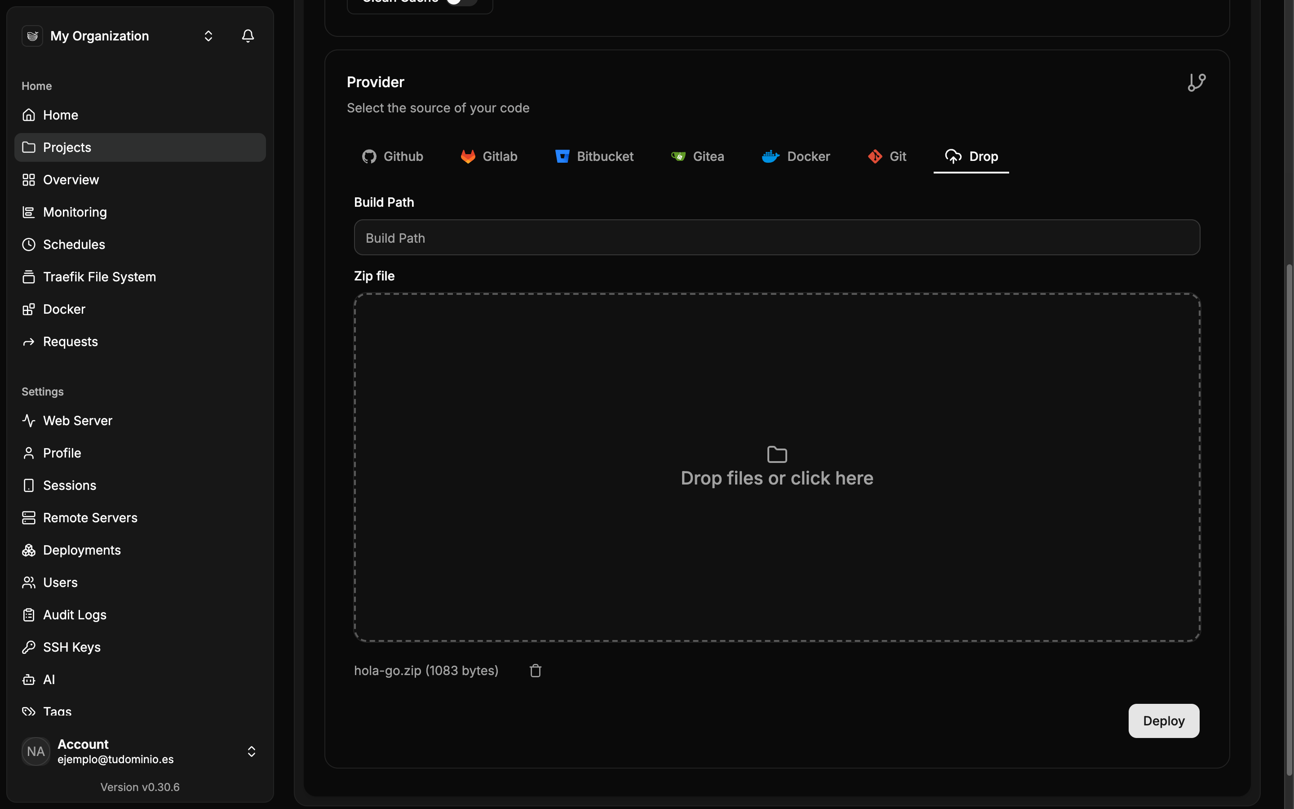Screen dimensions: 1294x809
Task: Click the Home house icon
Action: [29, 115]
